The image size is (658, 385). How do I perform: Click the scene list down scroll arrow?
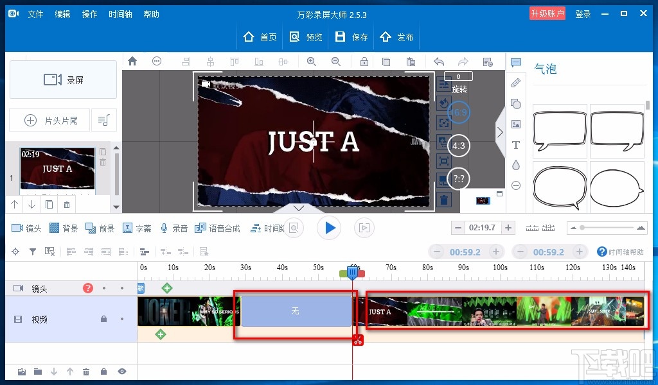(x=116, y=207)
